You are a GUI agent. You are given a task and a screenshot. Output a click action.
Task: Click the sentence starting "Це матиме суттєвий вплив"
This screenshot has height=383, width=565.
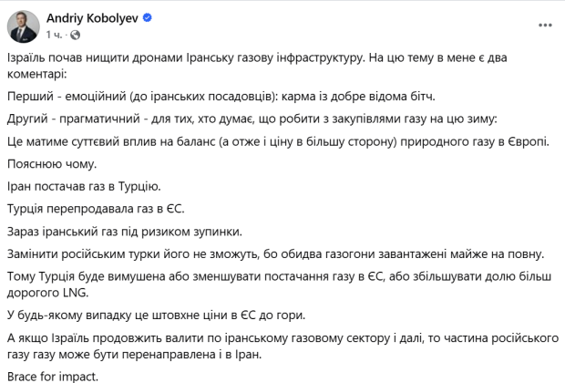(278, 141)
